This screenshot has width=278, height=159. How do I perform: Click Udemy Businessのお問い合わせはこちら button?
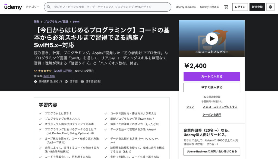[x=212, y=152]
